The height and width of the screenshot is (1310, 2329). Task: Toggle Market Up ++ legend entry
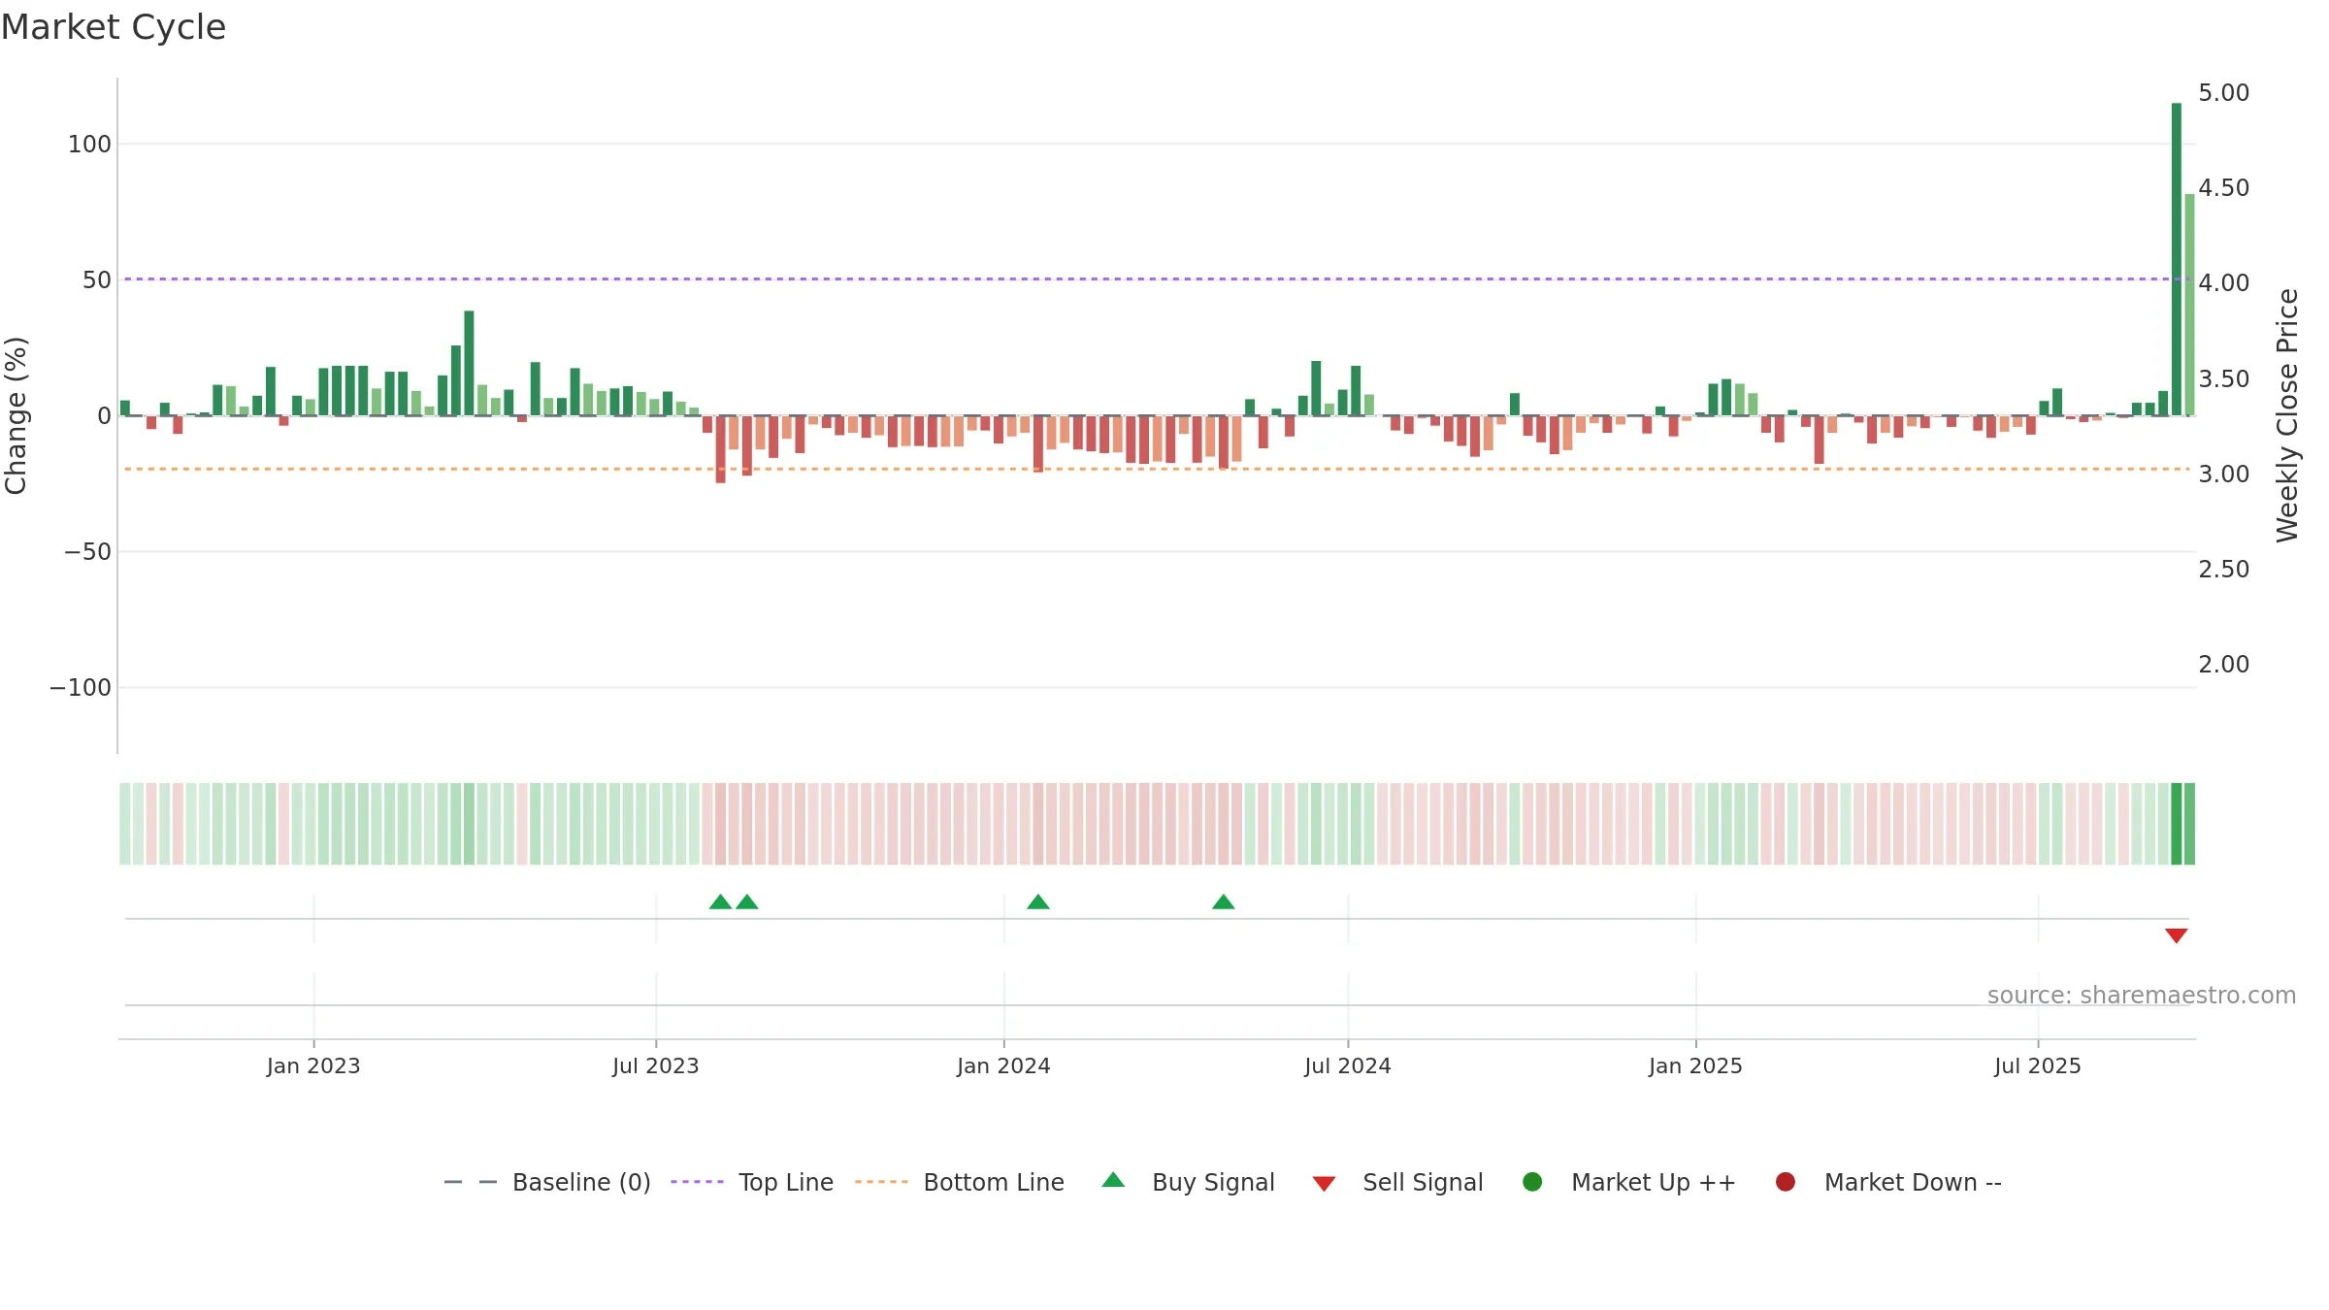click(1629, 1182)
